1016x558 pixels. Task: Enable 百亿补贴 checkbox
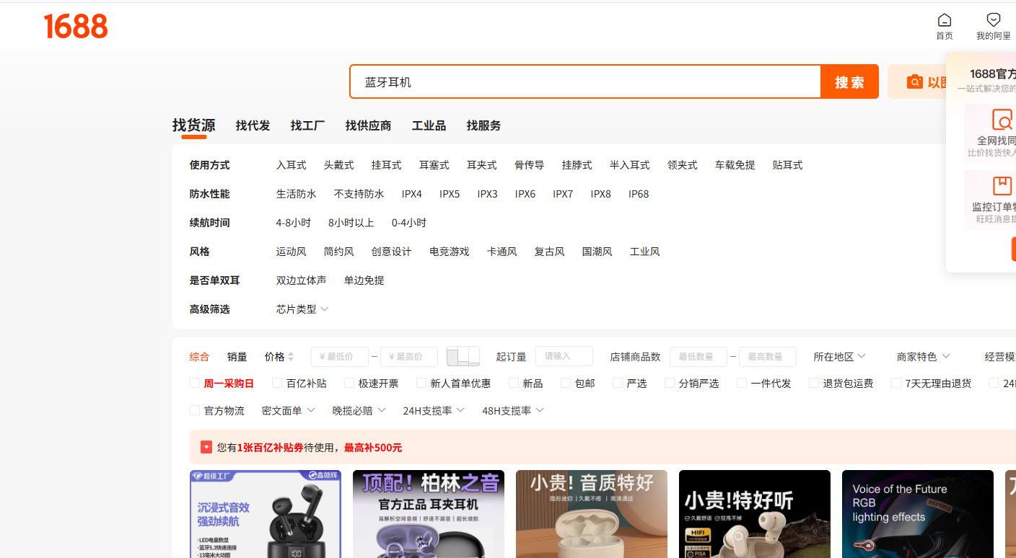(277, 383)
